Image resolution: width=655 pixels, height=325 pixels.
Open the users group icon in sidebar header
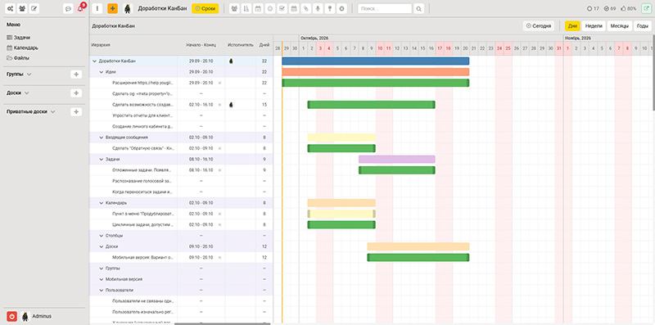22,8
